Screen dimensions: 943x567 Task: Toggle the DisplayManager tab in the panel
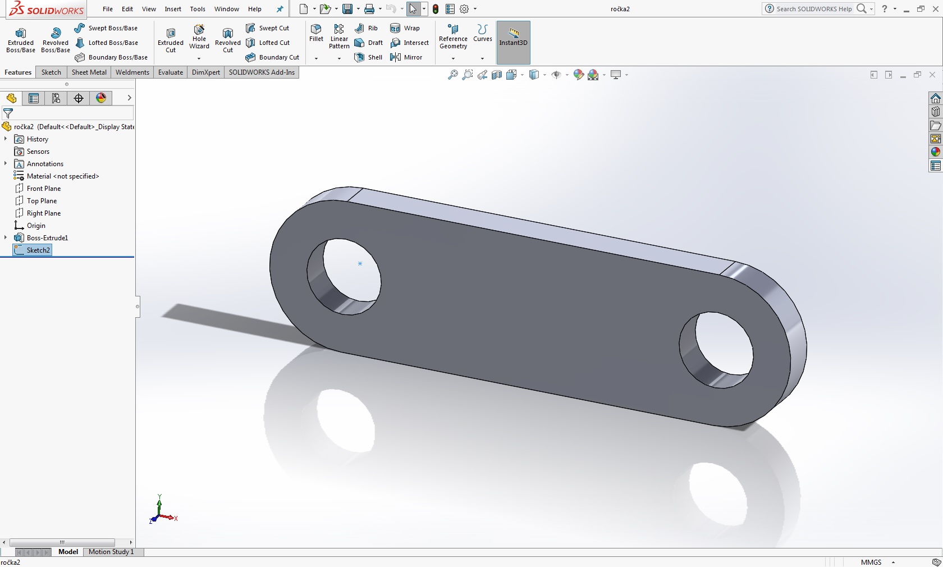[x=101, y=98]
